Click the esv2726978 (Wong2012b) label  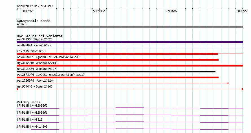(x=36, y=81)
